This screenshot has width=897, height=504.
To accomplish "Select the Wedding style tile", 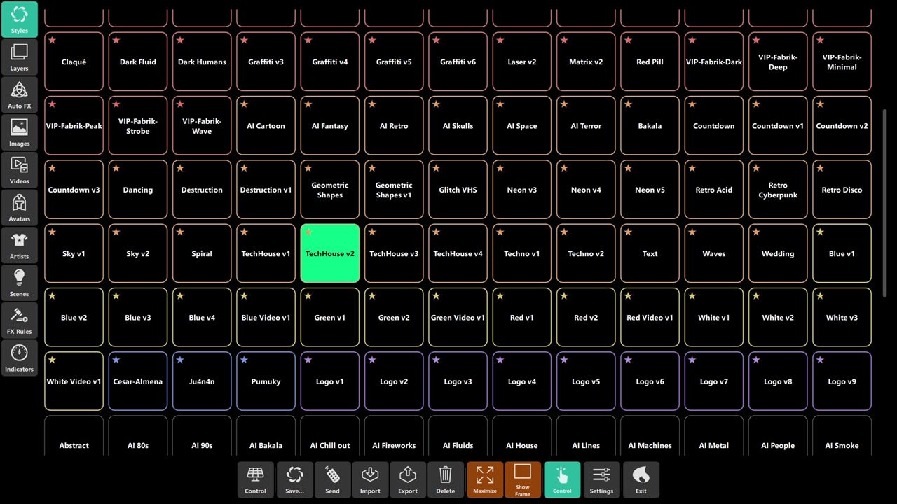I will point(778,253).
